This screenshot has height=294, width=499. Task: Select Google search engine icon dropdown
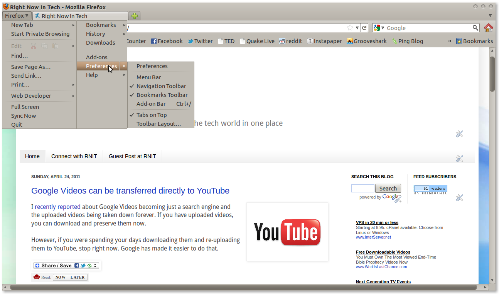click(x=379, y=28)
